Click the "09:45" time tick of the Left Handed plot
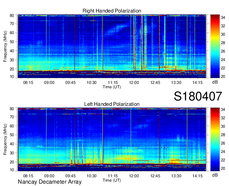229x186 pixels. pyautogui.click(x=70, y=176)
